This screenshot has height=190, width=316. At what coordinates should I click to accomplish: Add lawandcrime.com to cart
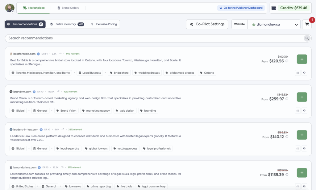tap(302, 173)
